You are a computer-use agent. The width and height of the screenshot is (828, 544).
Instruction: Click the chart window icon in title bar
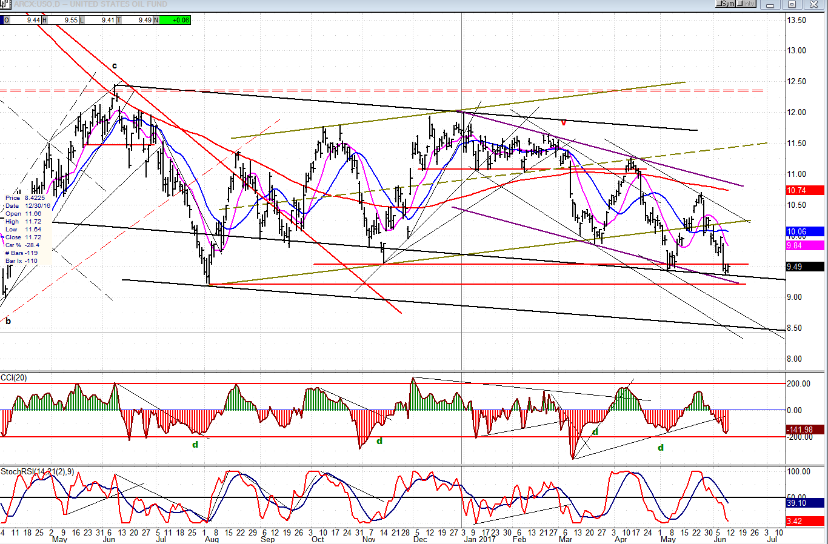[6, 4]
